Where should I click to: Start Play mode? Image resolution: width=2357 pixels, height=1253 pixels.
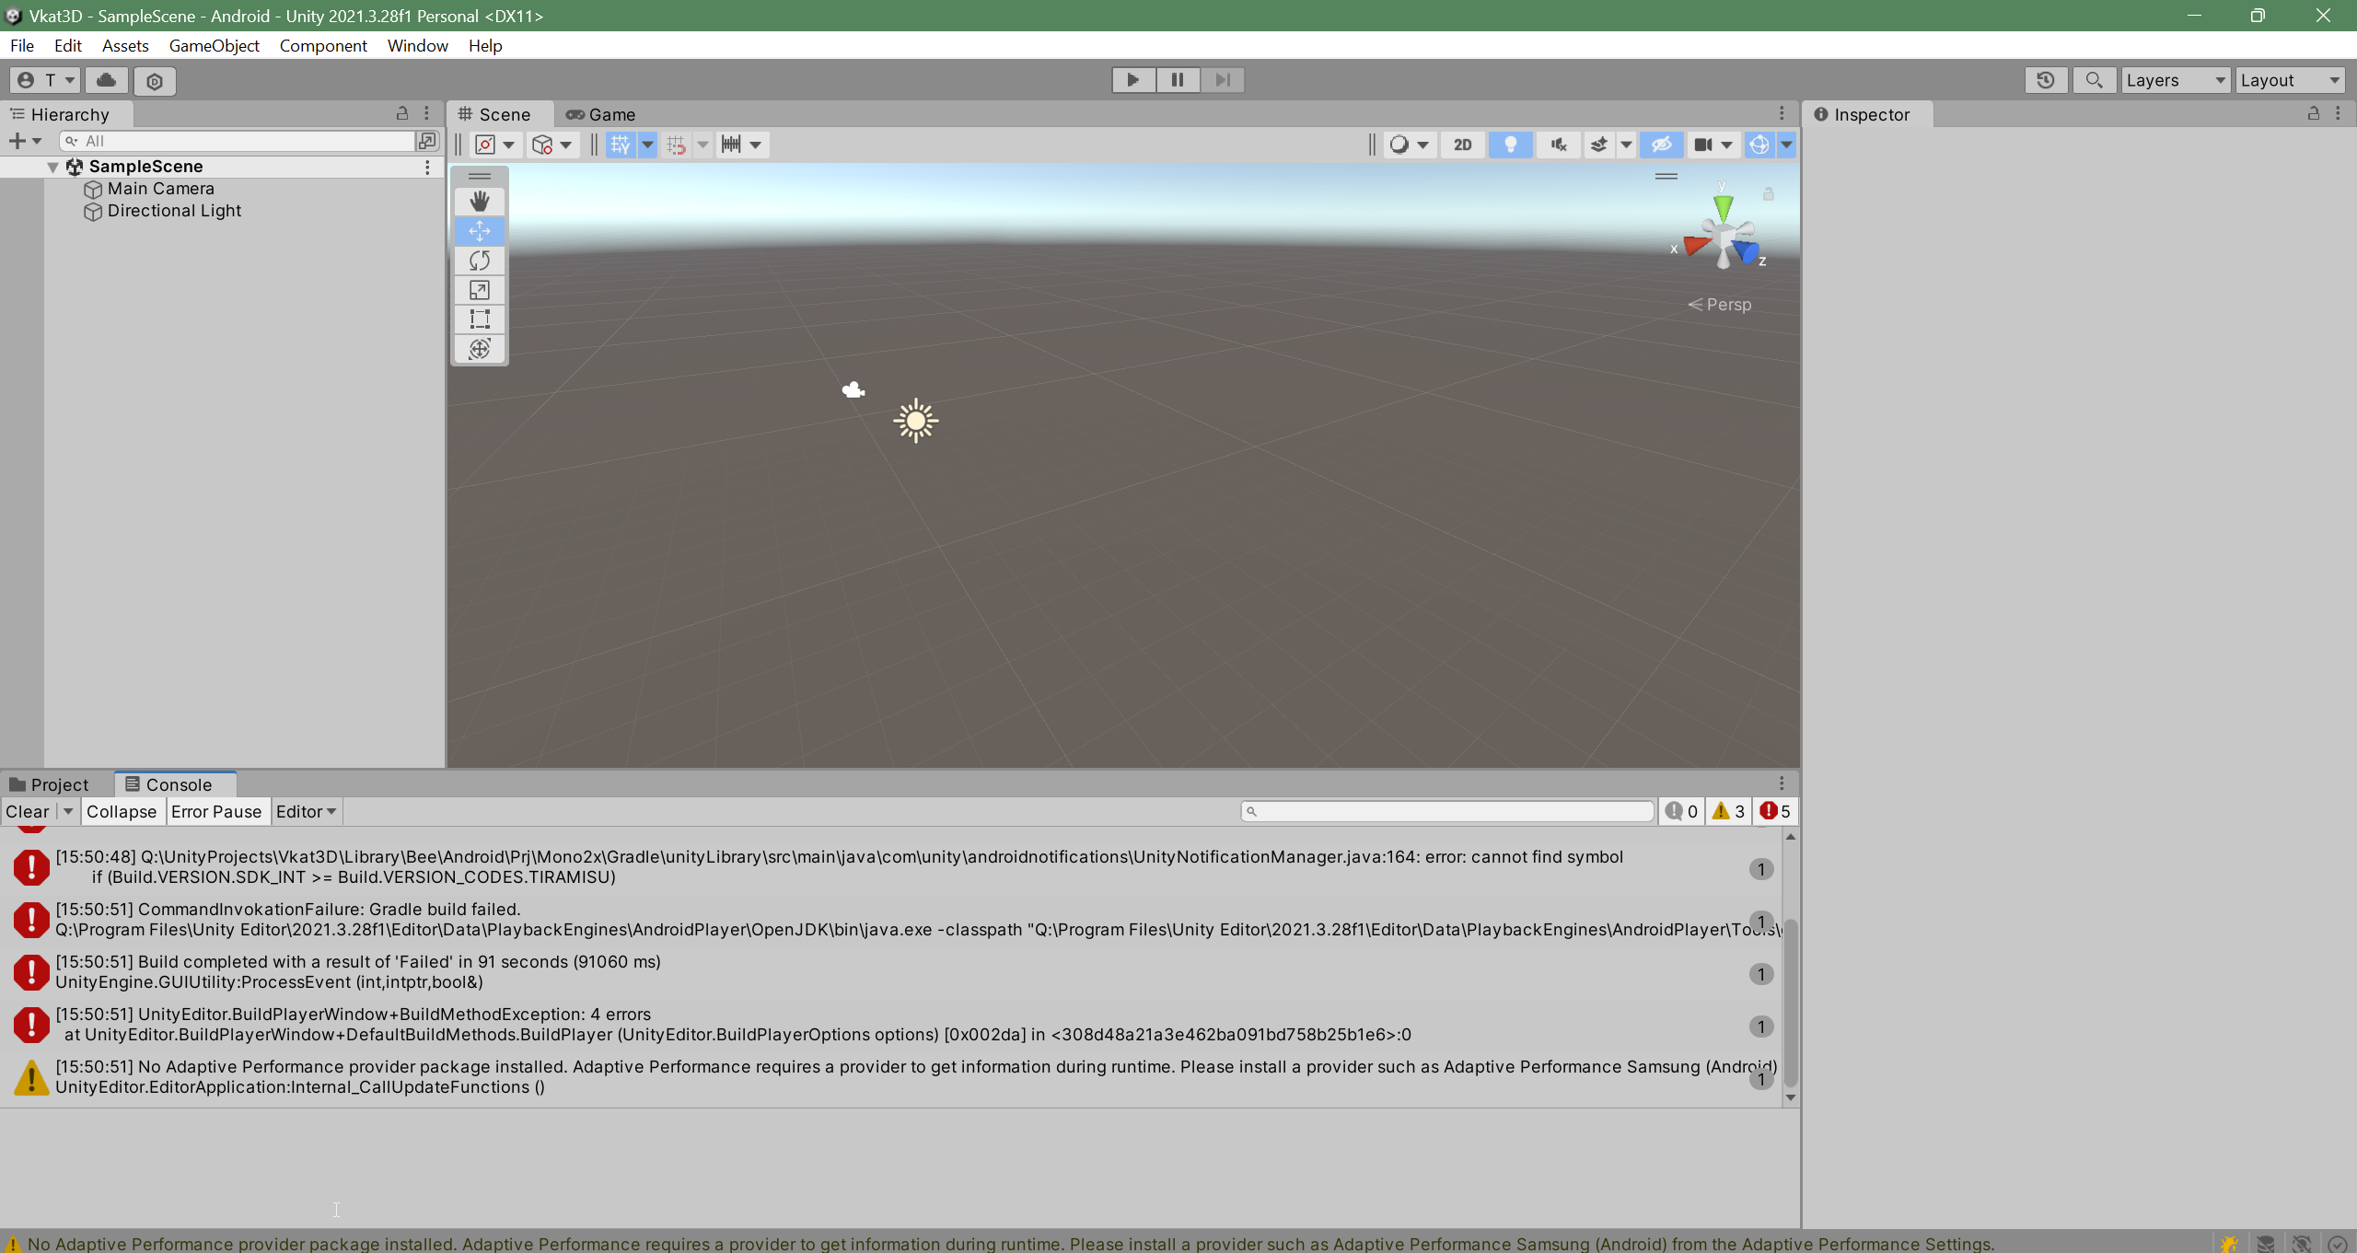click(x=1132, y=80)
